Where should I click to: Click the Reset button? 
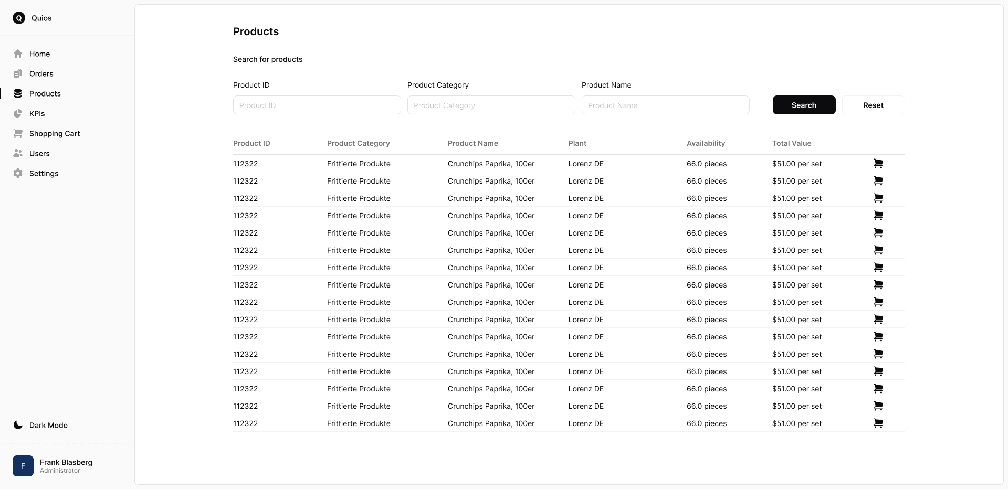click(x=873, y=105)
